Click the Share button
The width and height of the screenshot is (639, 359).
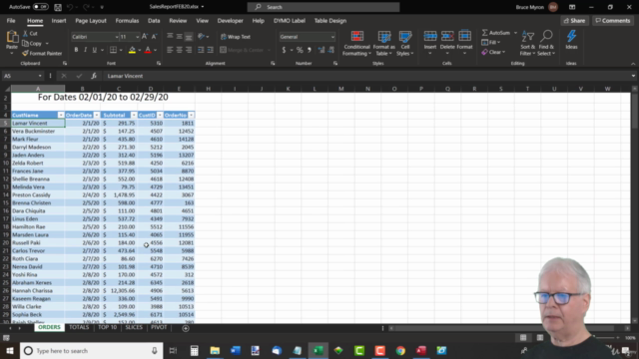pyautogui.click(x=575, y=21)
